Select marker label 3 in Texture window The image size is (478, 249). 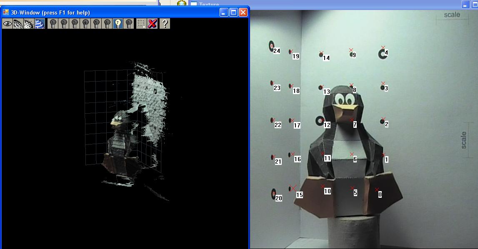click(386, 88)
